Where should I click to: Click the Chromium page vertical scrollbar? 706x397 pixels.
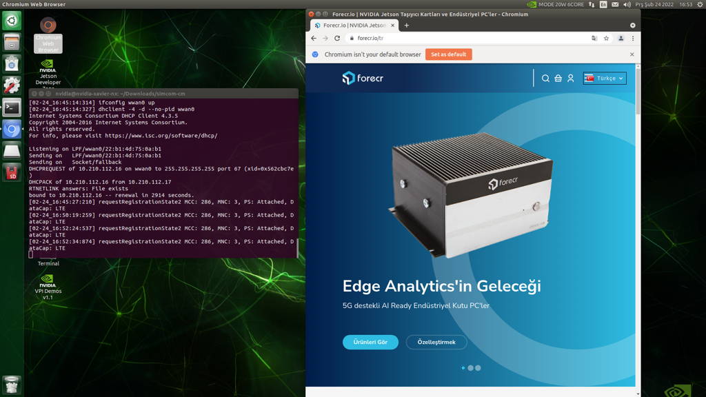pos(638,91)
